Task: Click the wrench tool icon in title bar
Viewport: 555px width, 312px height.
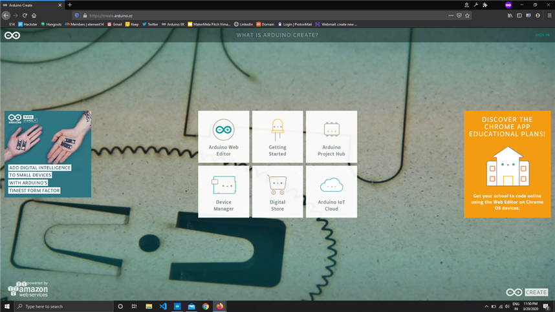Action: [x=476, y=5]
